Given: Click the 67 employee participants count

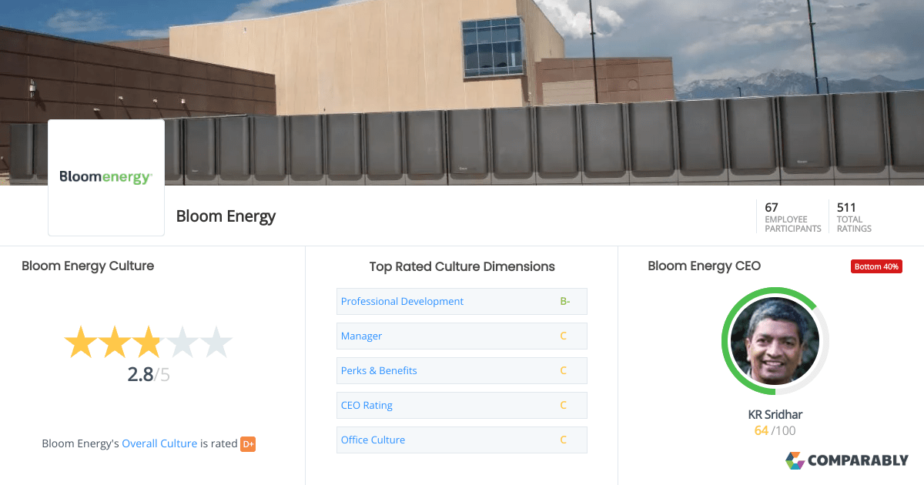Looking at the screenshot, I should [x=772, y=207].
